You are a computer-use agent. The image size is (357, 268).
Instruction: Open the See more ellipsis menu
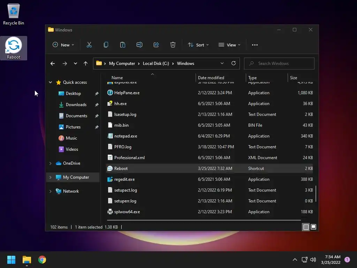pyautogui.click(x=255, y=45)
